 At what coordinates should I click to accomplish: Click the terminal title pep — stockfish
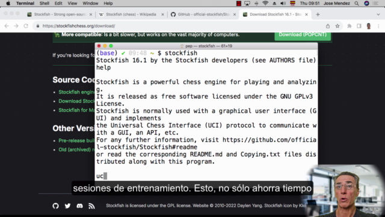(206, 46)
